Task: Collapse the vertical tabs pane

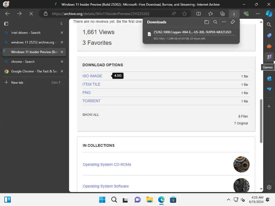Action: point(61,24)
